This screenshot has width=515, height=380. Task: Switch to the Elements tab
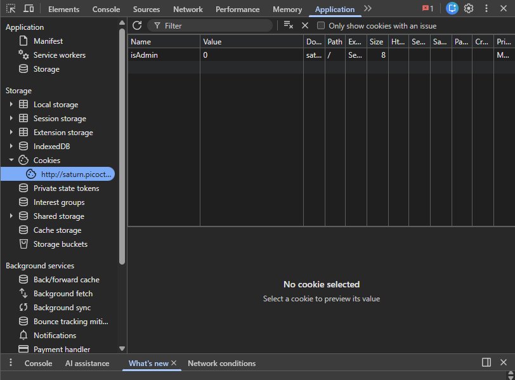pyautogui.click(x=63, y=9)
